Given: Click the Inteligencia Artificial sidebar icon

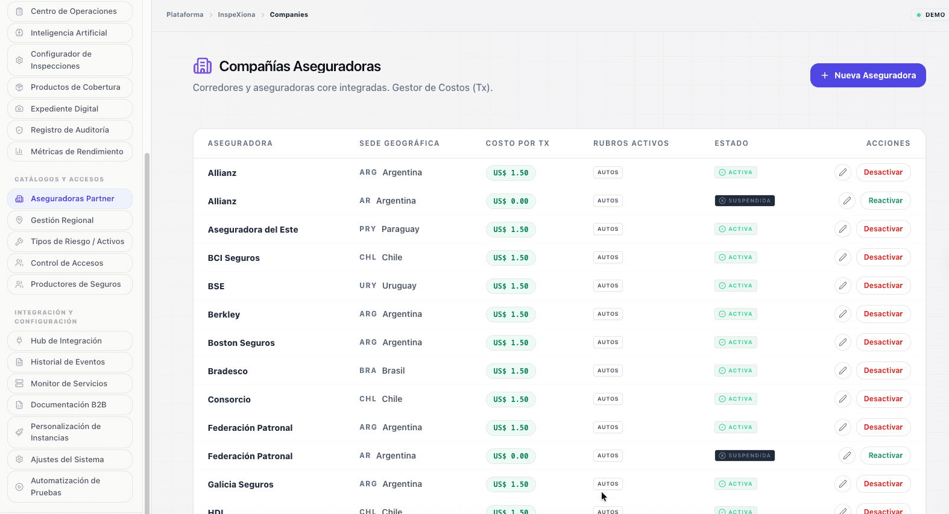Looking at the screenshot, I should click(19, 33).
